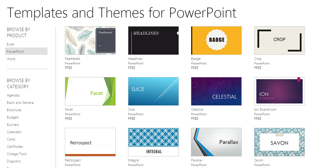Click the Celestial title link
Viewport: 315px width, 168px height.
click(x=197, y=109)
